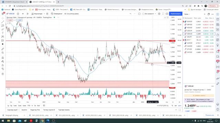Switch to the USDCAD browser tab
This screenshot has width=220, height=123.
pyautogui.click(x=42, y=2)
